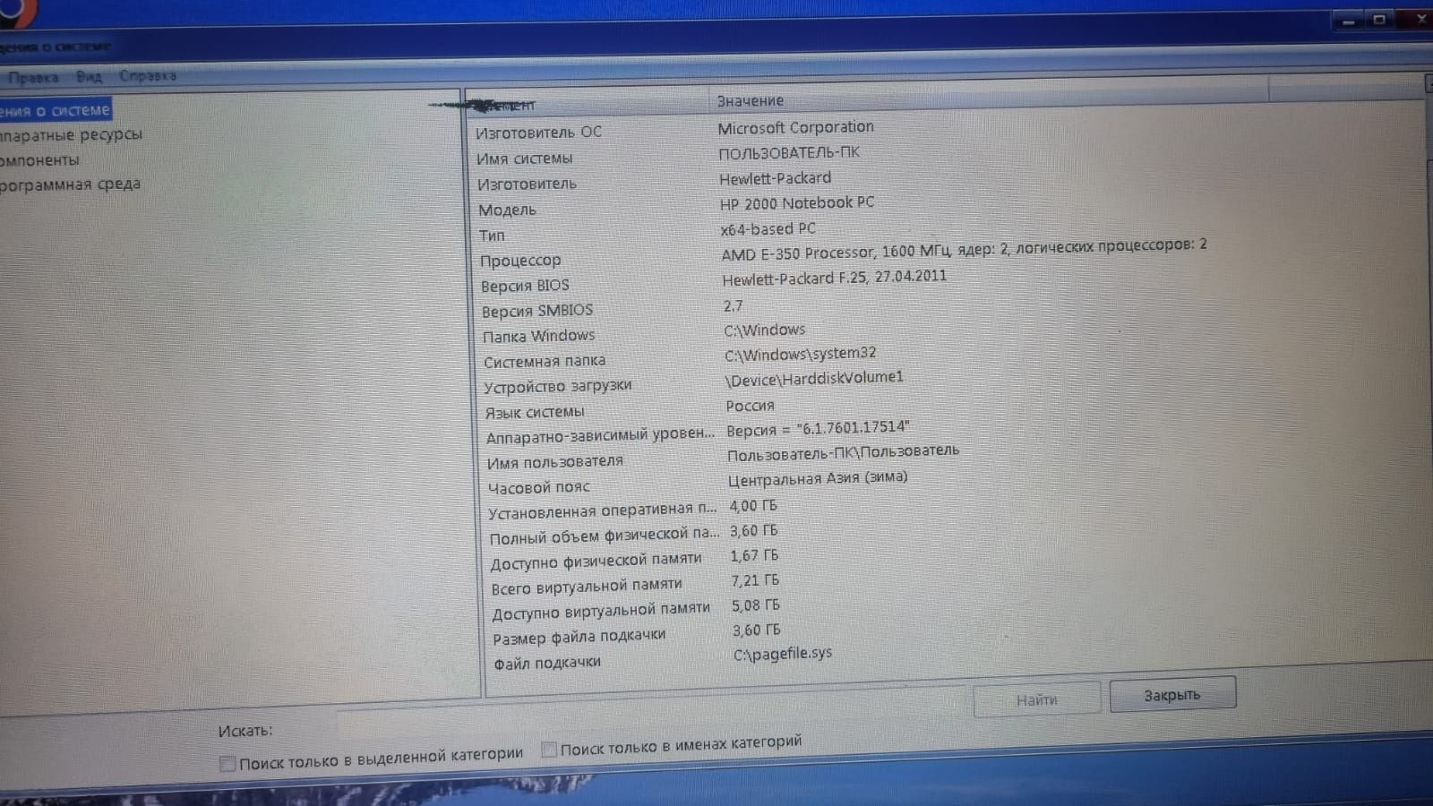Select Программная среда in the tree

(x=70, y=184)
